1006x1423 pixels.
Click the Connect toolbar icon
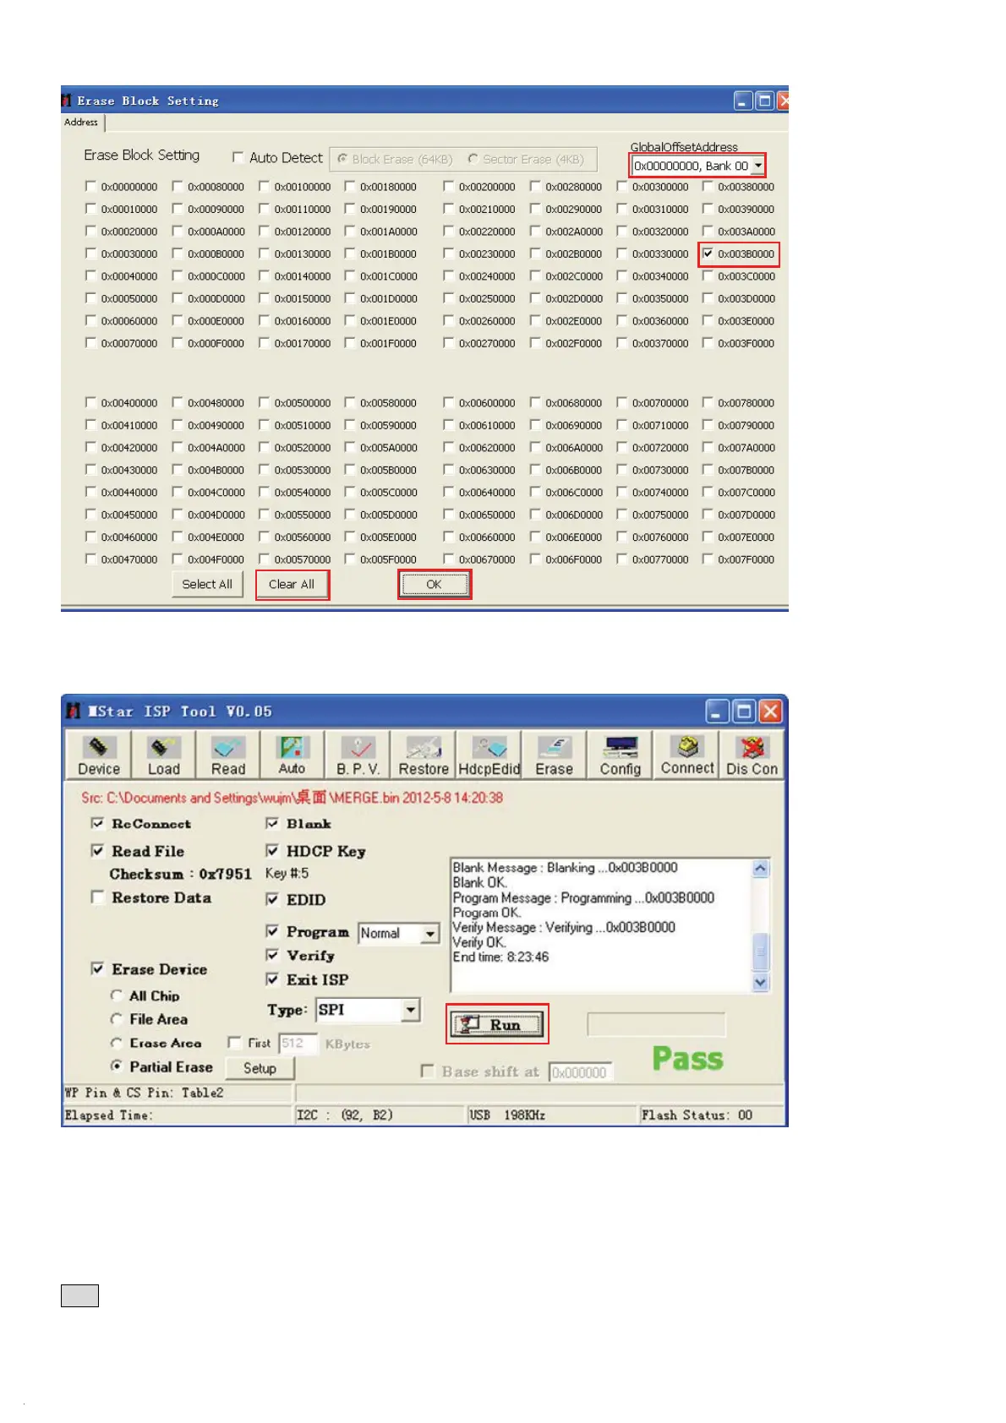coord(687,755)
